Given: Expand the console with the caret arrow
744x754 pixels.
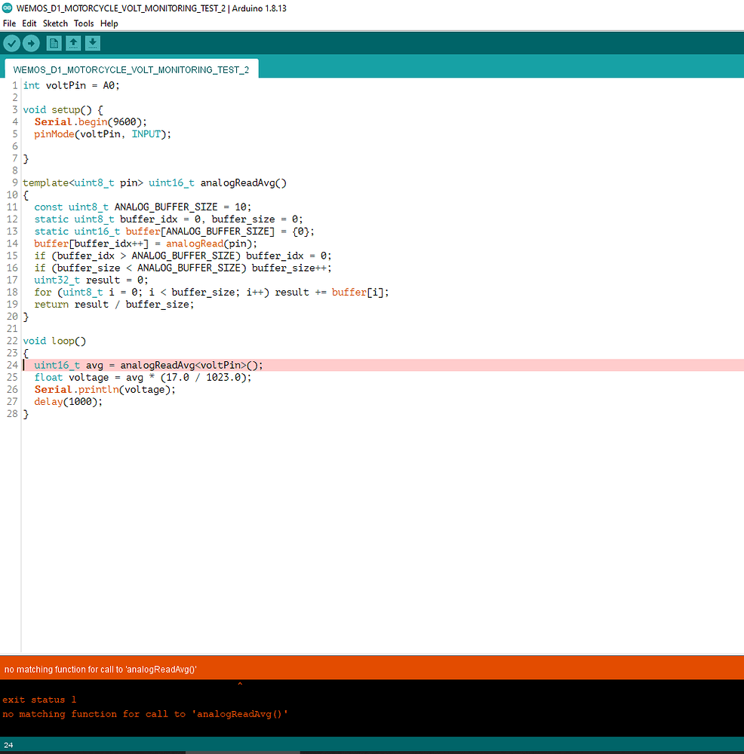Looking at the screenshot, I should (240, 683).
